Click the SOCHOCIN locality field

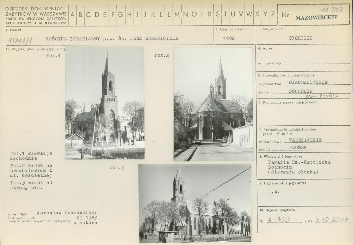[301, 38]
